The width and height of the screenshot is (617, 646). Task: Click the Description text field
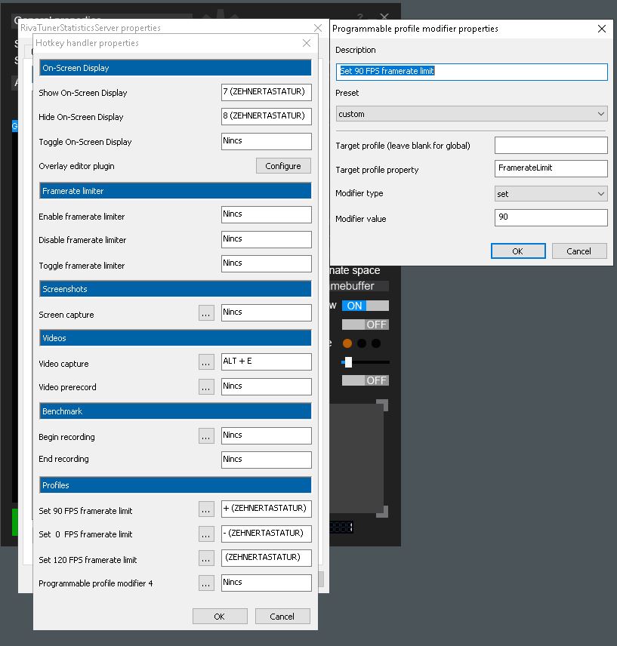click(471, 72)
